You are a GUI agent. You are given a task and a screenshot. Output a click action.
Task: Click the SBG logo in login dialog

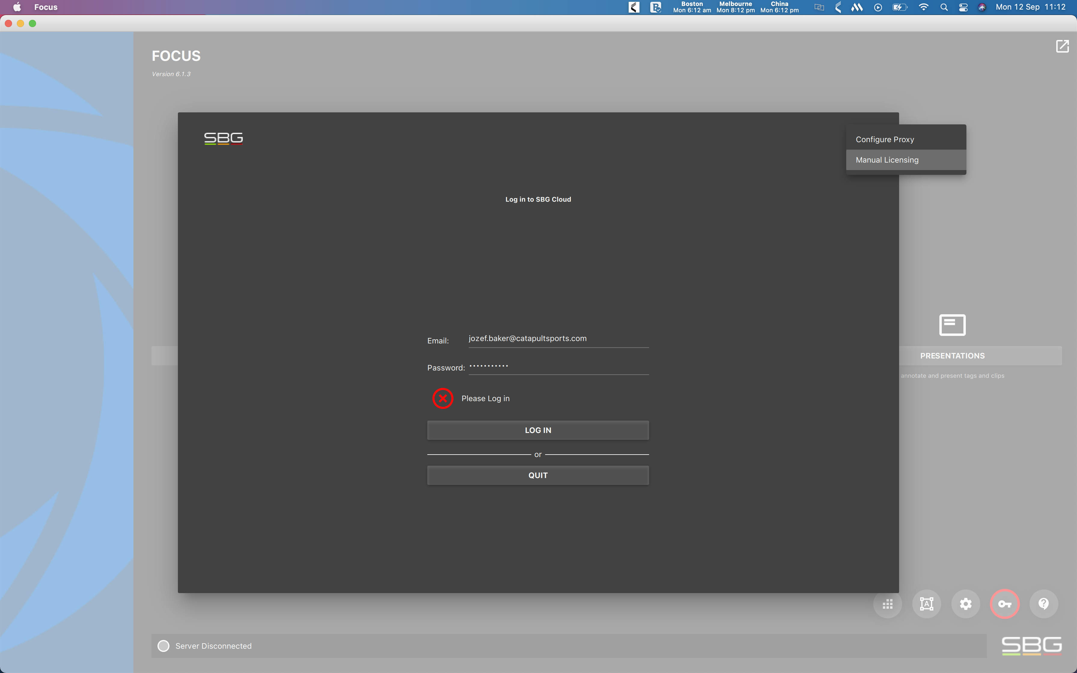click(223, 139)
